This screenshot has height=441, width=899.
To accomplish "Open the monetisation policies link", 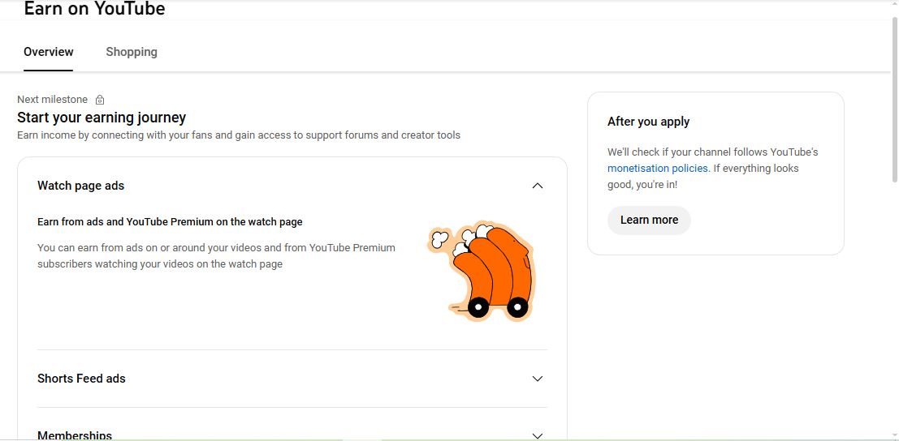I will [657, 169].
